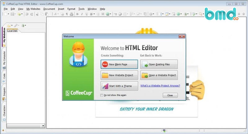The image size is (248, 134).
Task: Click the magnifier search icon in the toolbar
Action: tap(201, 14)
